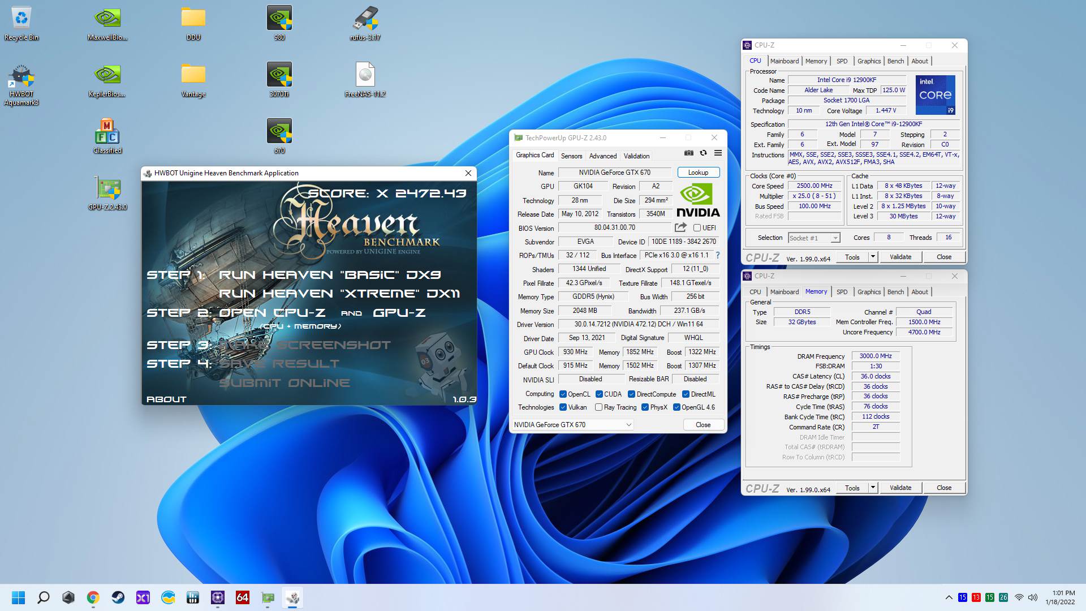Screen dimensions: 1086x611
Task: Toggle the CUDA checkbox
Action: [x=599, y=394]
